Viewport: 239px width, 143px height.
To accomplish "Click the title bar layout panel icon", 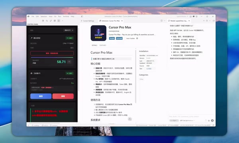I will (191, 16).
